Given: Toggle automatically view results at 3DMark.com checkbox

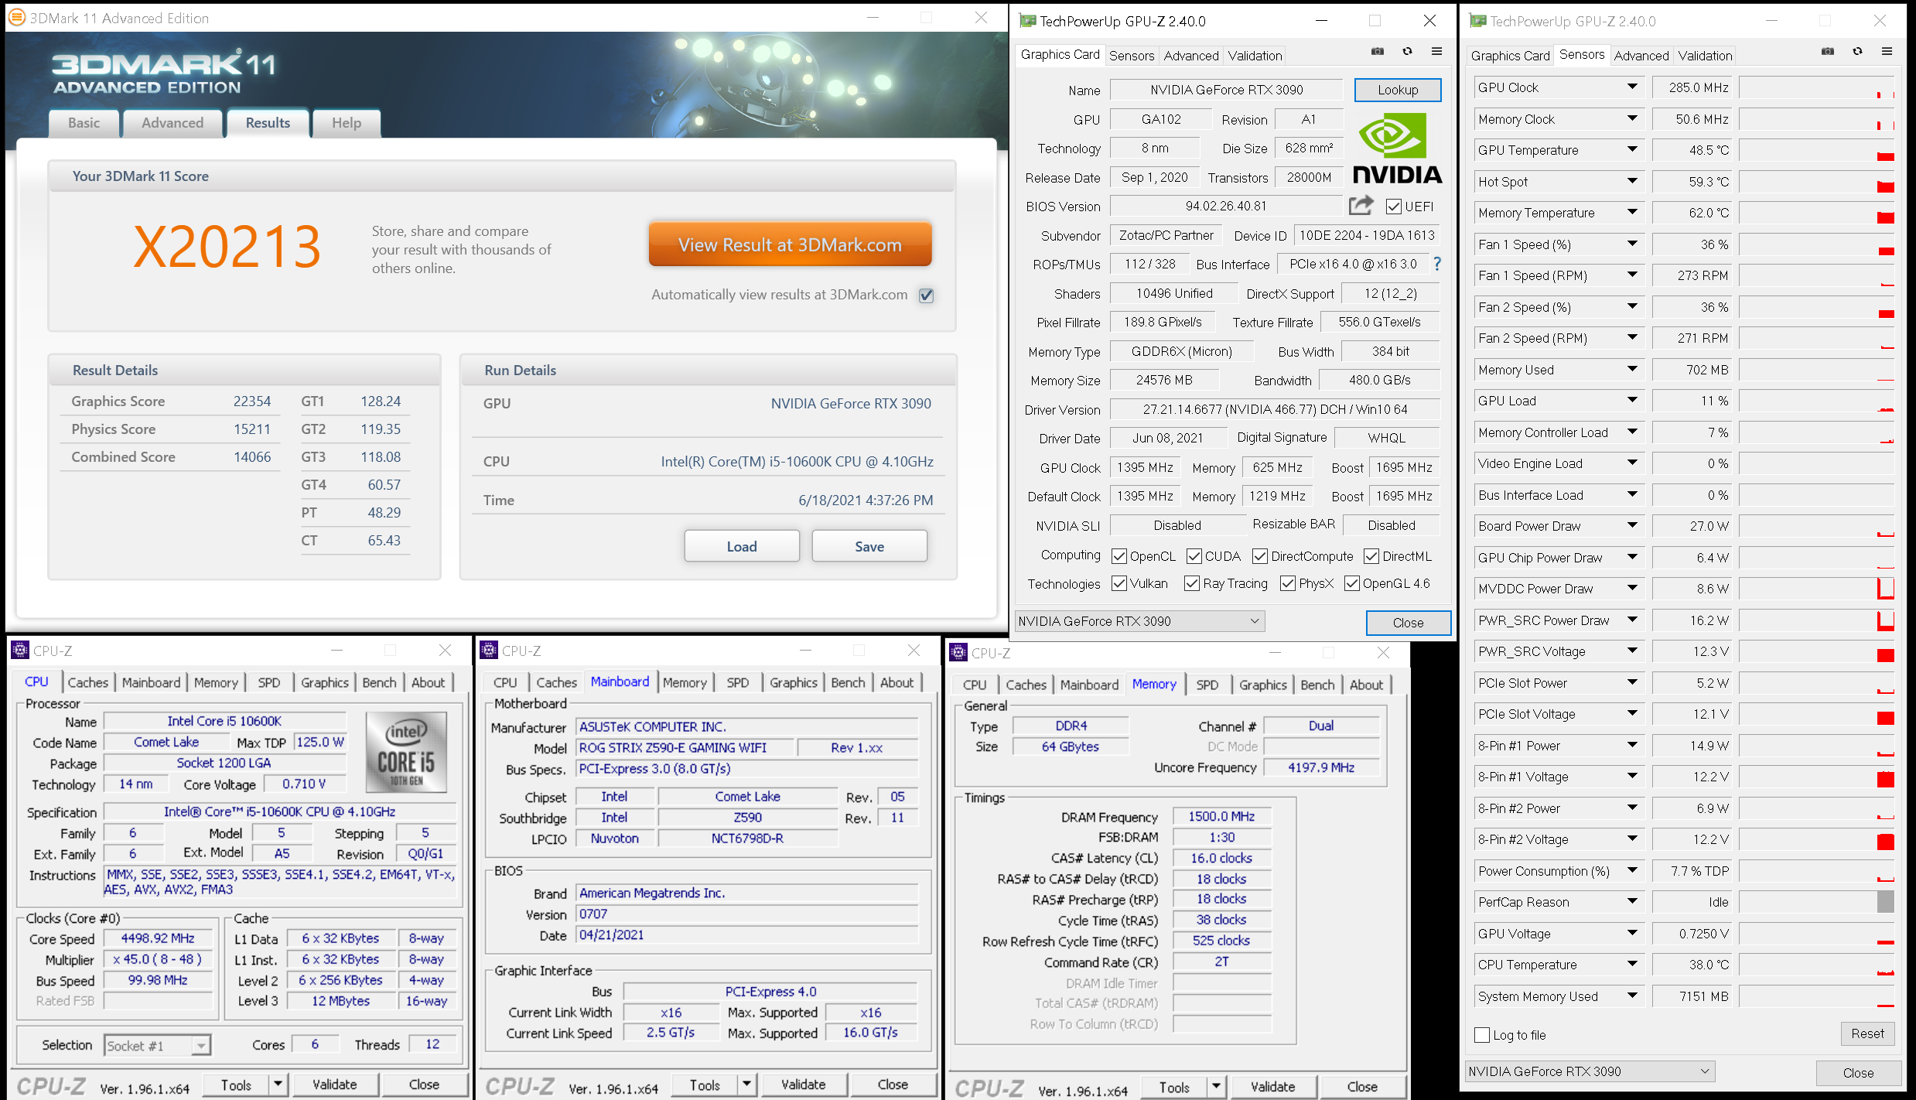Looking at the screenshot, I should coord(926,295).
